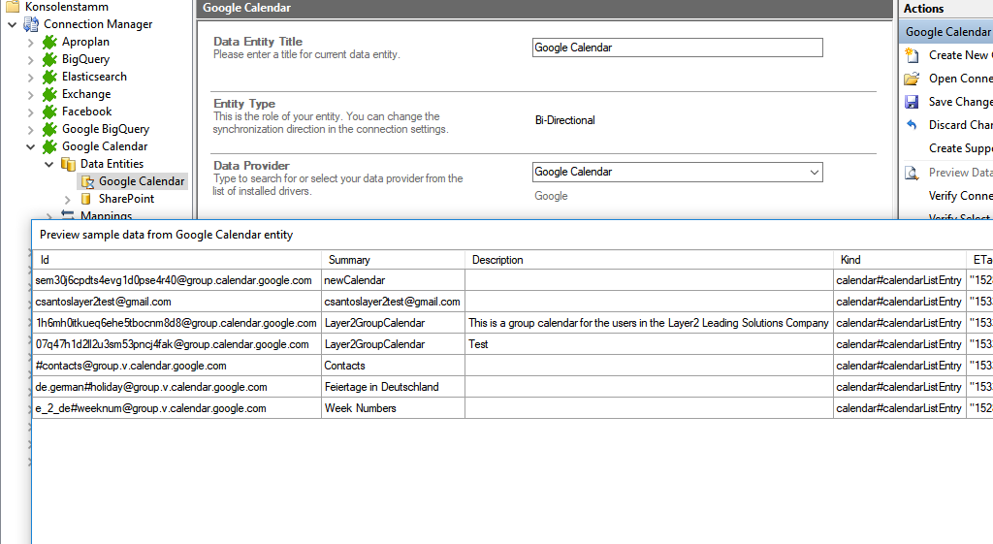
Task: Select the Feiertage in Deutschland row
Action: [x=381, y=387]
